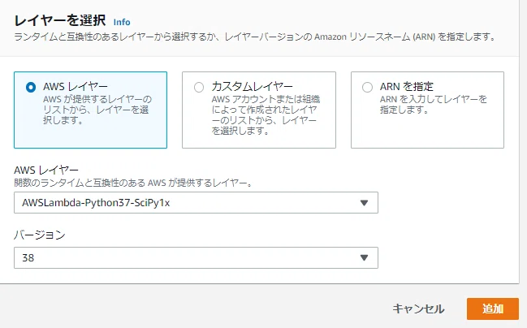The height and width of the screenshot is (328, 527).
Task: Open the バージョン dropdown showing 38
Action: (196, 257)
